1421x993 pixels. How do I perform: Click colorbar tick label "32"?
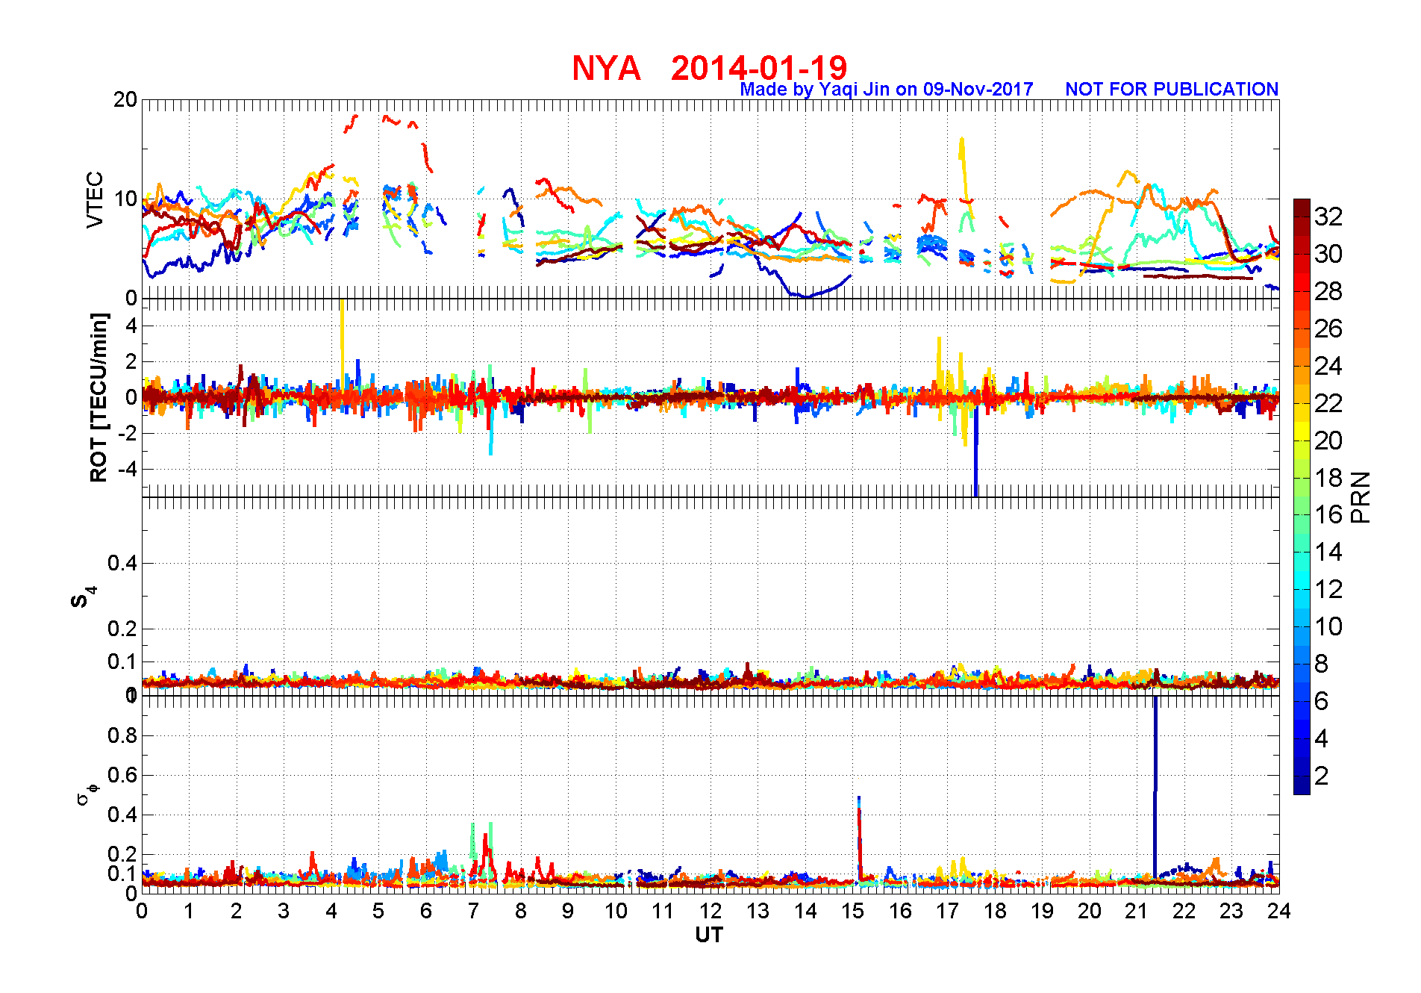[x=1328, y=217]
